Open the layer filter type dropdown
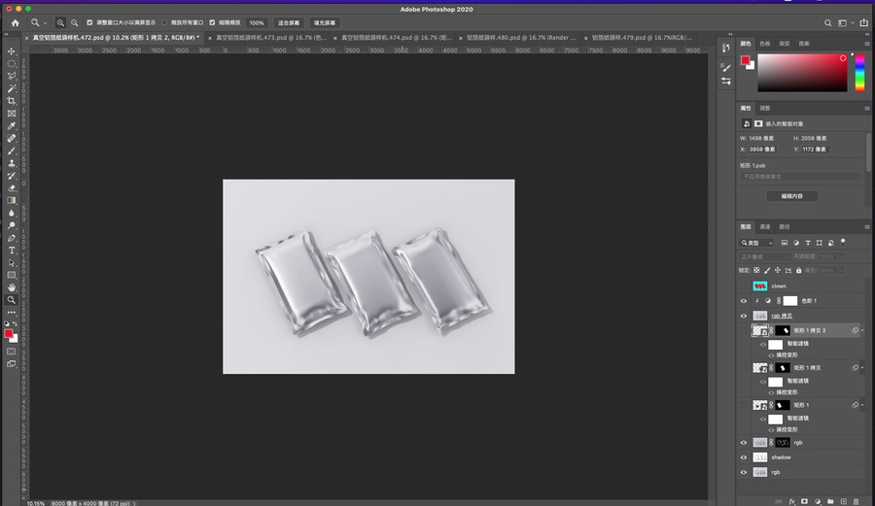Viewport: 875px width, 506px height. point(757,243)
